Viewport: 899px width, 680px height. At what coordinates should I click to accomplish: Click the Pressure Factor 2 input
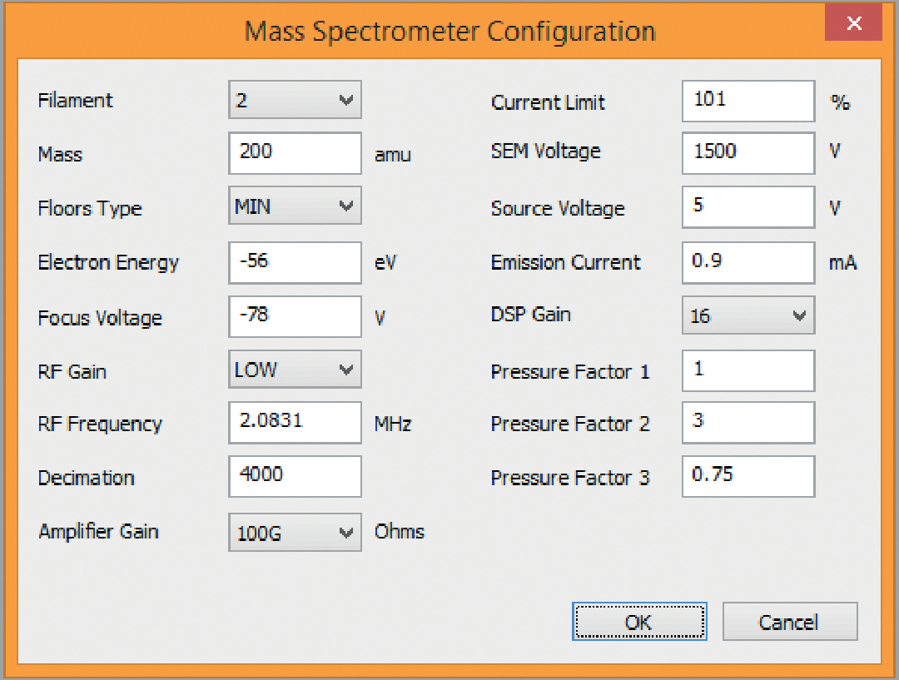pos(748,423)
